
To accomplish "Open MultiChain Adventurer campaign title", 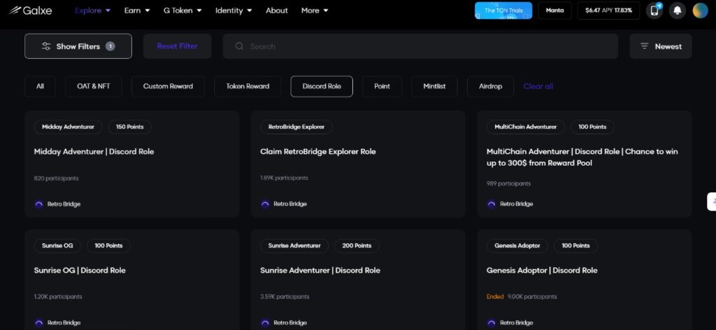I will point(582,157).
